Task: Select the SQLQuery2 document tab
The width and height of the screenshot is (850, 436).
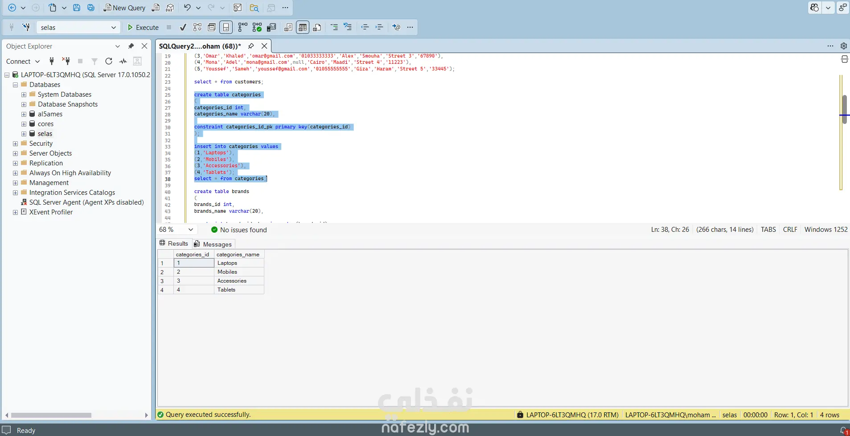Action: click(x=200, y=46)
